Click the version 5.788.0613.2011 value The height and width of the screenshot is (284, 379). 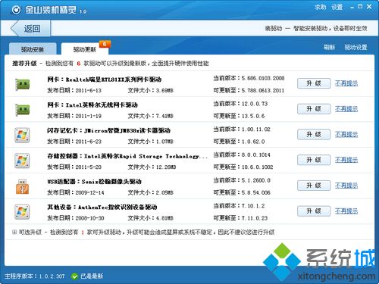click(263, 91)
